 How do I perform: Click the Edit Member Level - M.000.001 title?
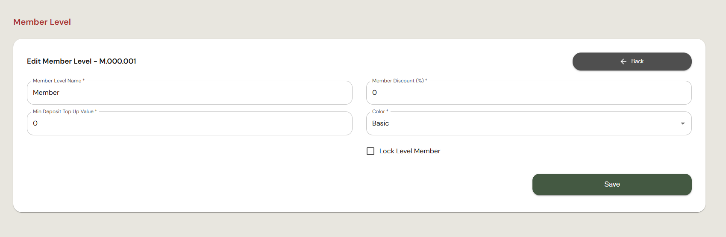point(82,61)
